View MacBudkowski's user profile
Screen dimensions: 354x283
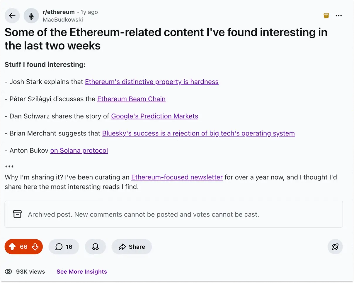(x=63, y=20)
